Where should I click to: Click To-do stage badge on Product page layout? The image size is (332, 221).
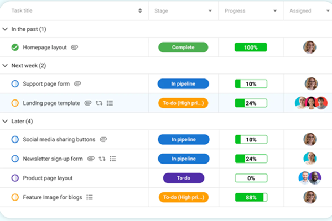tap(183, 178)
